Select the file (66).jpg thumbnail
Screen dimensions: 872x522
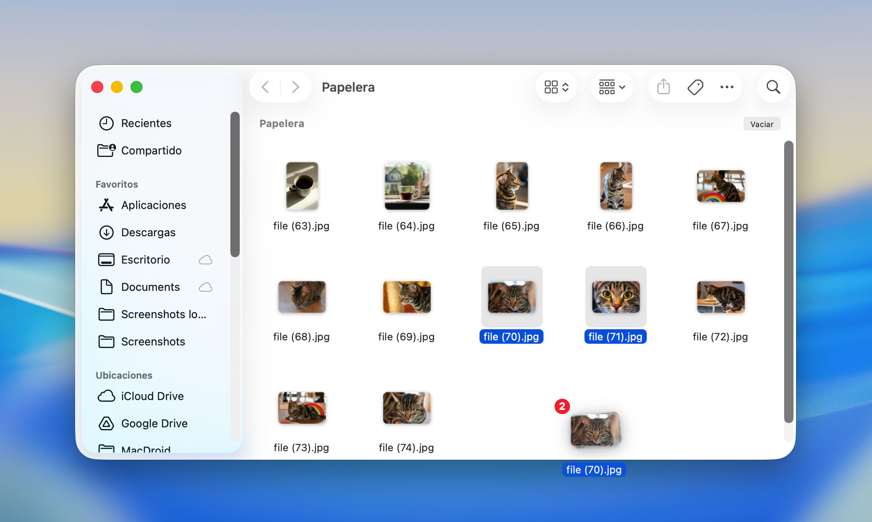pos(616,186)
